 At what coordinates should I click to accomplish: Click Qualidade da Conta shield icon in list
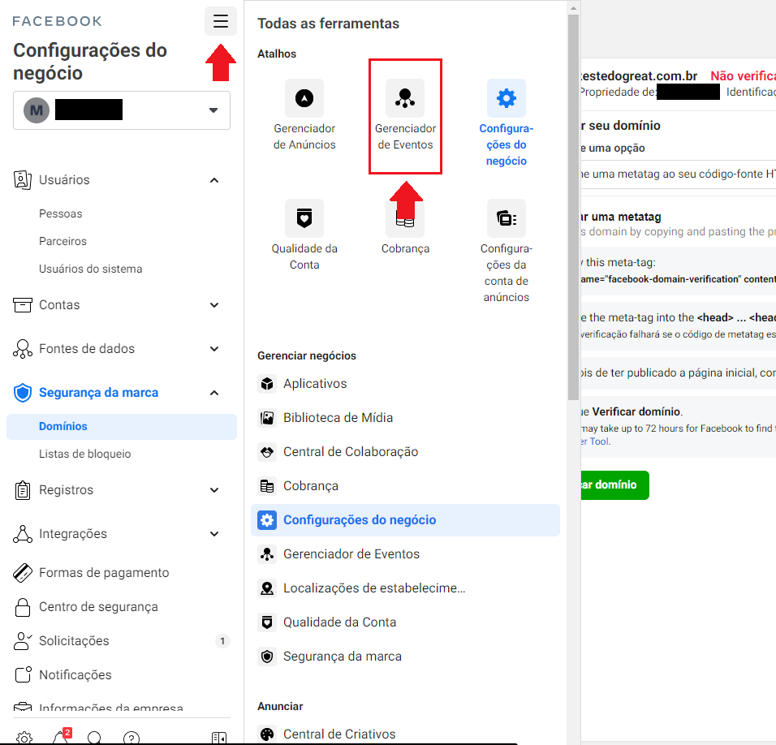(x=267, y=622)
